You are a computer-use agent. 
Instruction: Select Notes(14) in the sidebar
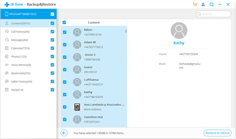[17, 90]
